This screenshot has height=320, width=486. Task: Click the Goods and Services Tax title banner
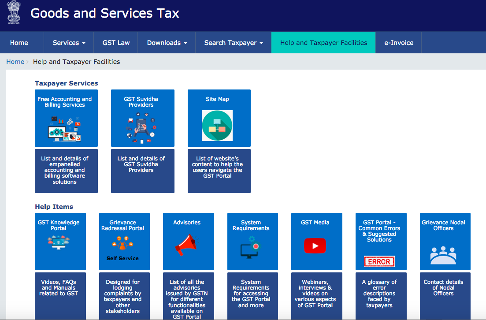click(x=104, y=14)
